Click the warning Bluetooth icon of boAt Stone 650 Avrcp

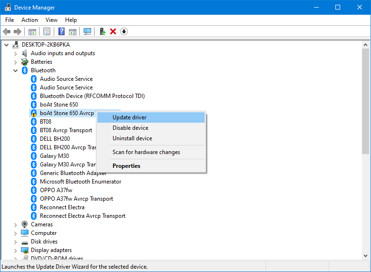tap(34, 113)
